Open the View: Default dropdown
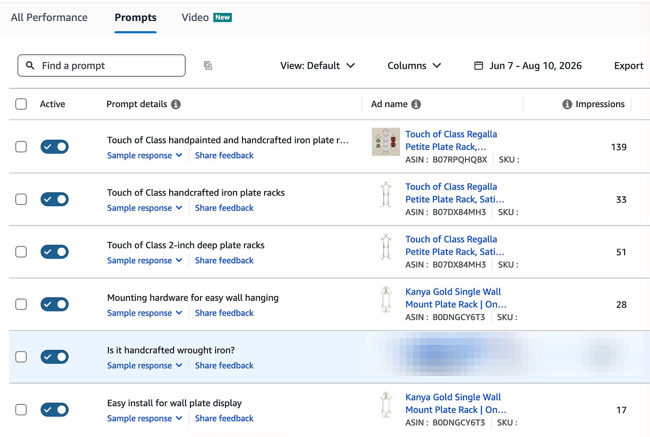Viewport: 650px width, 437px height. point(317,66)
